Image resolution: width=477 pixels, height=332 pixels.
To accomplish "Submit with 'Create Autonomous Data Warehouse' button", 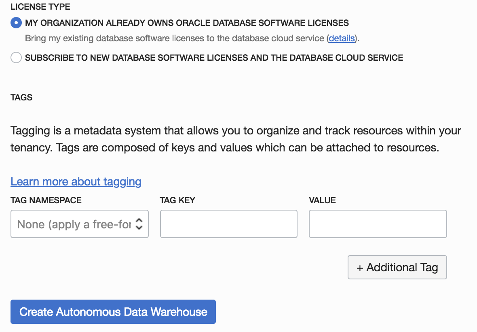I will pos(113,312).
